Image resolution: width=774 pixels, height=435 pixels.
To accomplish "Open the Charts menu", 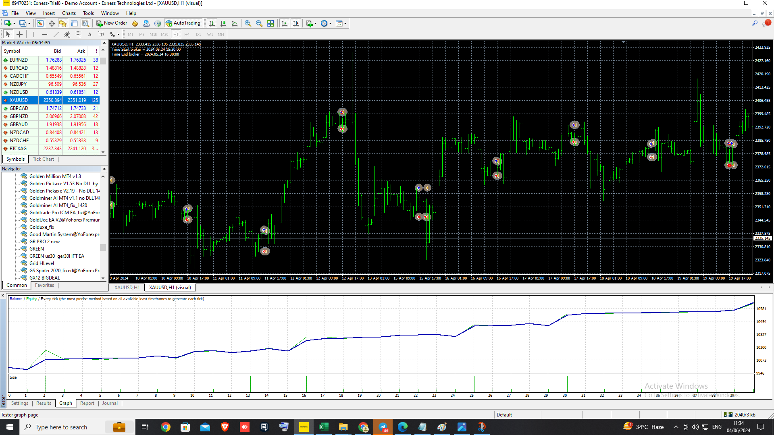I will 69,13.
